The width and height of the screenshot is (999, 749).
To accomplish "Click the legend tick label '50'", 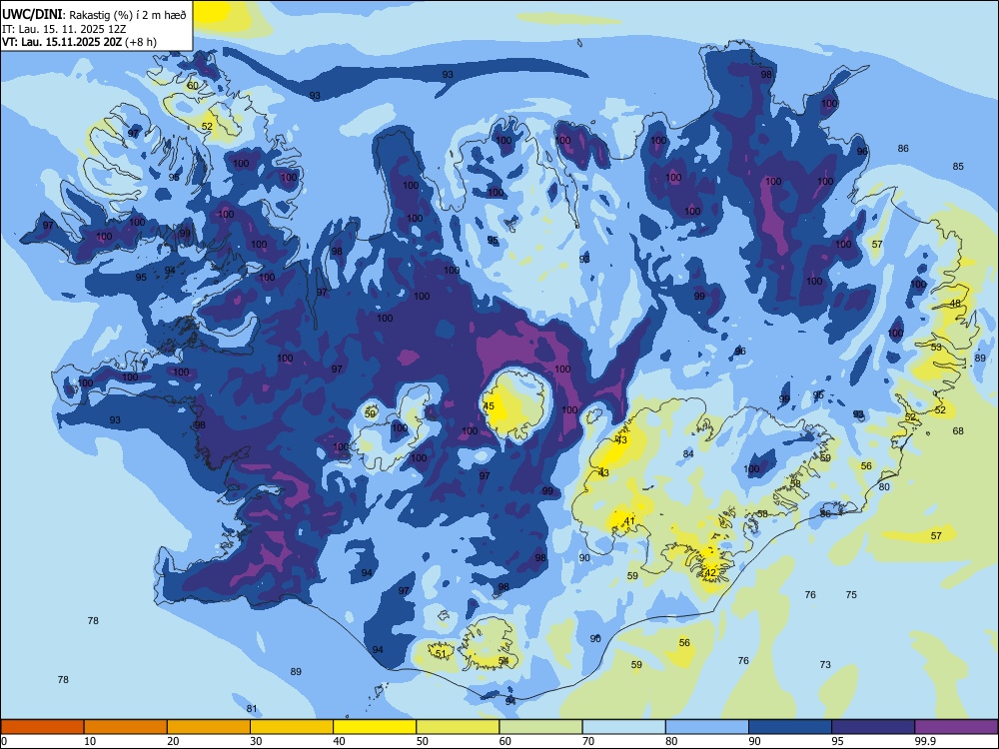I will [x=423, y=741].
